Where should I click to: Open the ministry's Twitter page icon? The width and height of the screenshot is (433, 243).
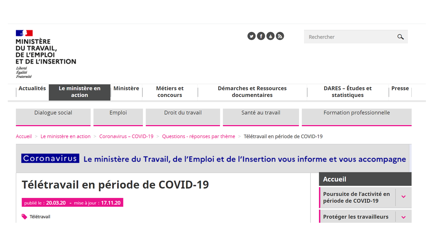(251, 36)
